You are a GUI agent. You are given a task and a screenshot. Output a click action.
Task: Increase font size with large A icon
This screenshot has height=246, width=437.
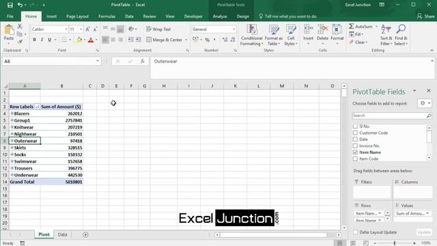[x=87, y=29]
